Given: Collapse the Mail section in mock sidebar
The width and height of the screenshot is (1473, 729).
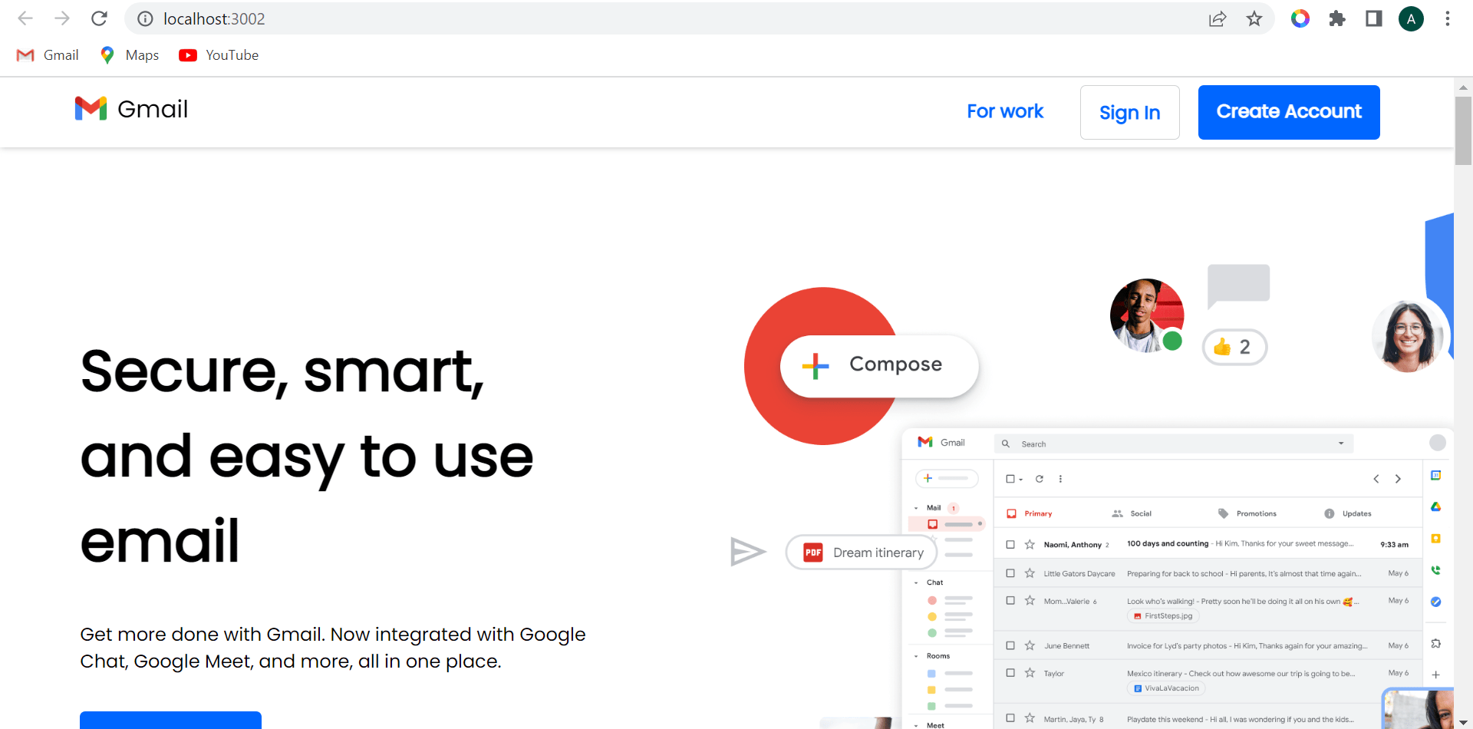Looking at the screenshot, I should click(916, 508).
